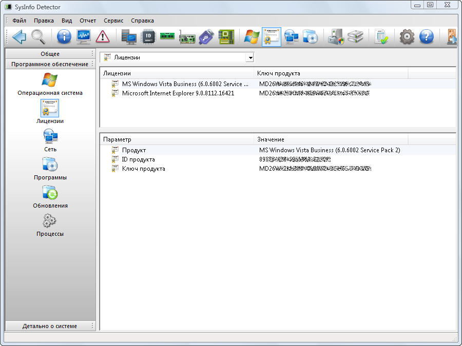Select the ID processor chip icon
Image resolution: width=462 pixels, height=346 pixels.
click(x=148, y=37)
